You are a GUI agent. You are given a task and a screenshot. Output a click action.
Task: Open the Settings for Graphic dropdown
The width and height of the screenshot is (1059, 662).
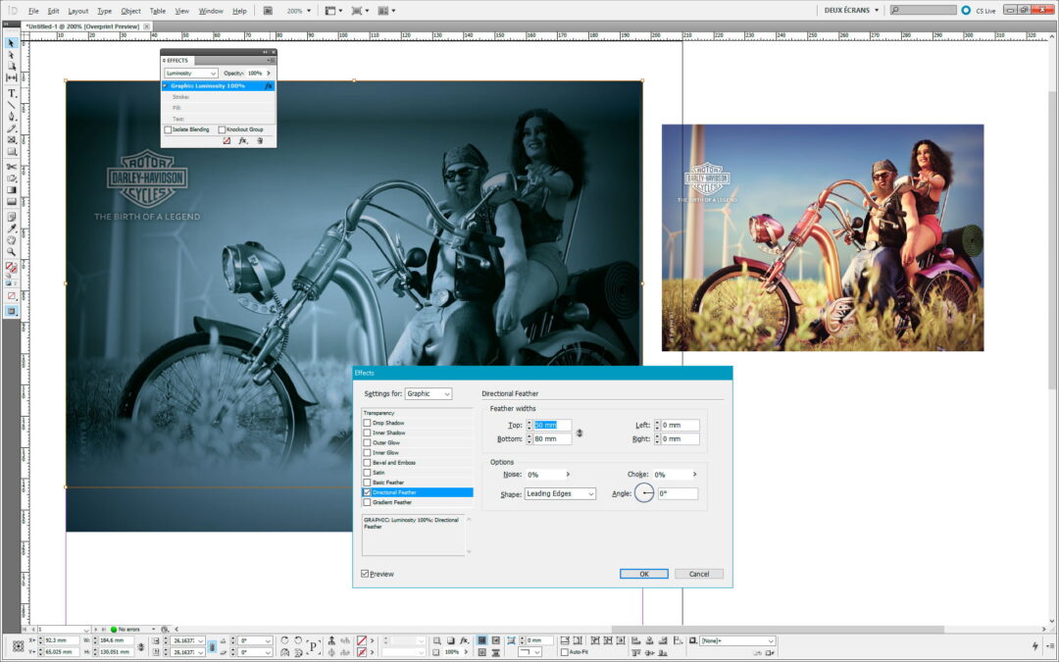tap(429, 393)
